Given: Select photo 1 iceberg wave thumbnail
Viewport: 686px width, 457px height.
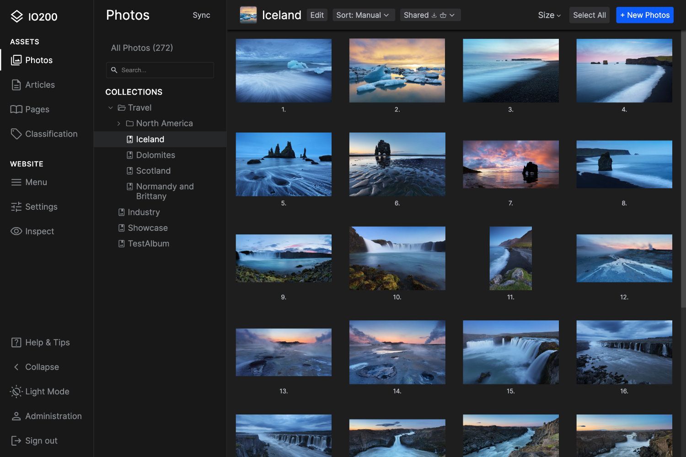Looking at the screenshot, I should click(x=284, y=70).
